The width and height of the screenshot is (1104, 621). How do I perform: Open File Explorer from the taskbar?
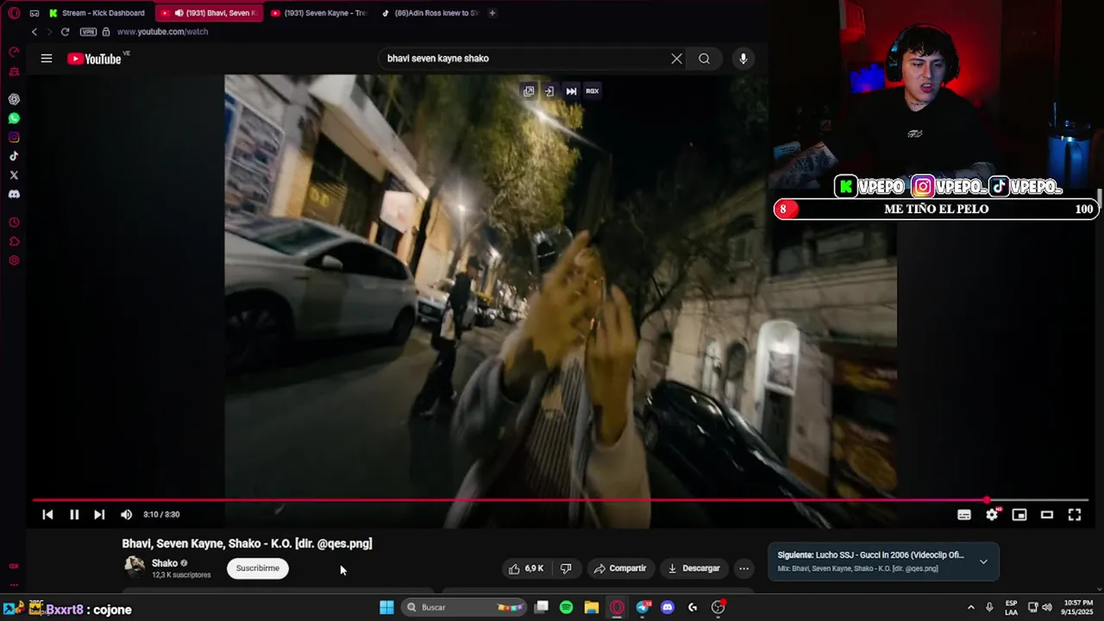[x=592, y=607]
